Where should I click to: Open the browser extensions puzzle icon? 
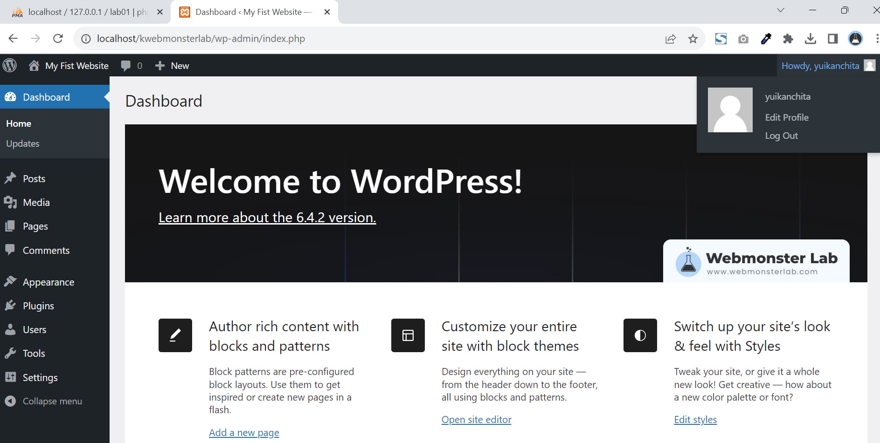[x=788, y=39]
